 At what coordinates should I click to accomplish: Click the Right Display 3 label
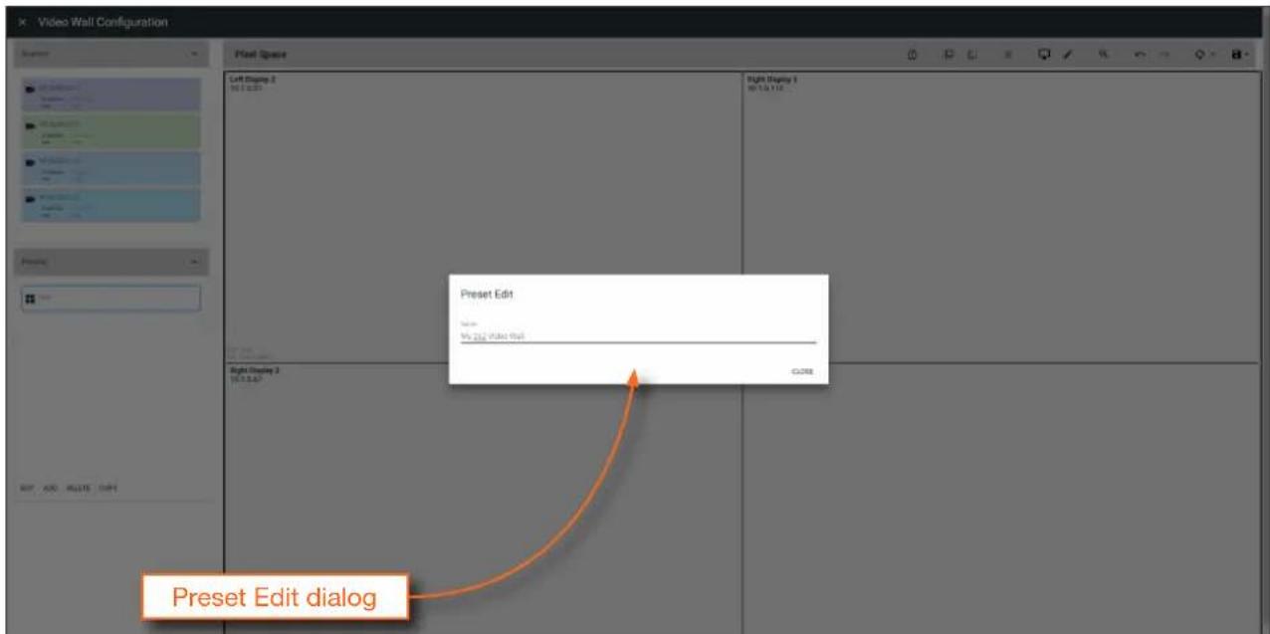point(253,369)
